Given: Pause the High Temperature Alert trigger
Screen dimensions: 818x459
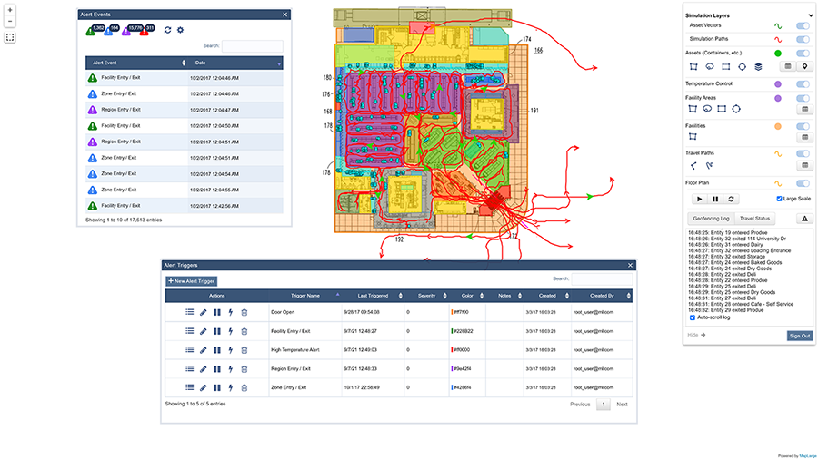Looking at the screenshot, I should click(x=217, y=350).
